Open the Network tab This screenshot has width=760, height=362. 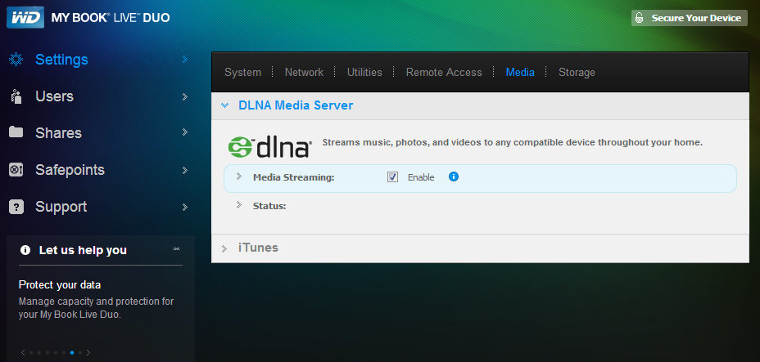coord(304,73)
